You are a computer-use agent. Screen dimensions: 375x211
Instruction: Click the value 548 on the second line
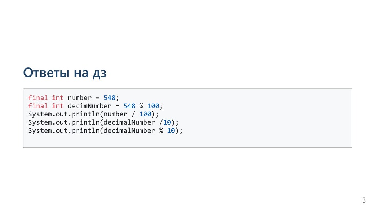point(129,106)
